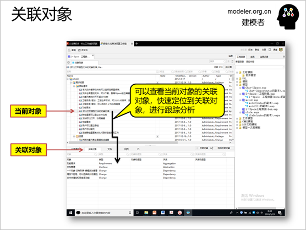Expand the 工作模型 folder in right panel
Screen dimensions: 306x230
(237, 118)
